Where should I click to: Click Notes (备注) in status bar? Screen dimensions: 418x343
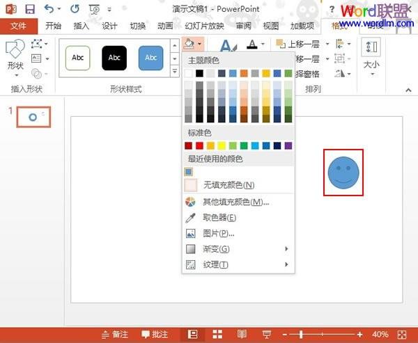click(x=115, y=335)
